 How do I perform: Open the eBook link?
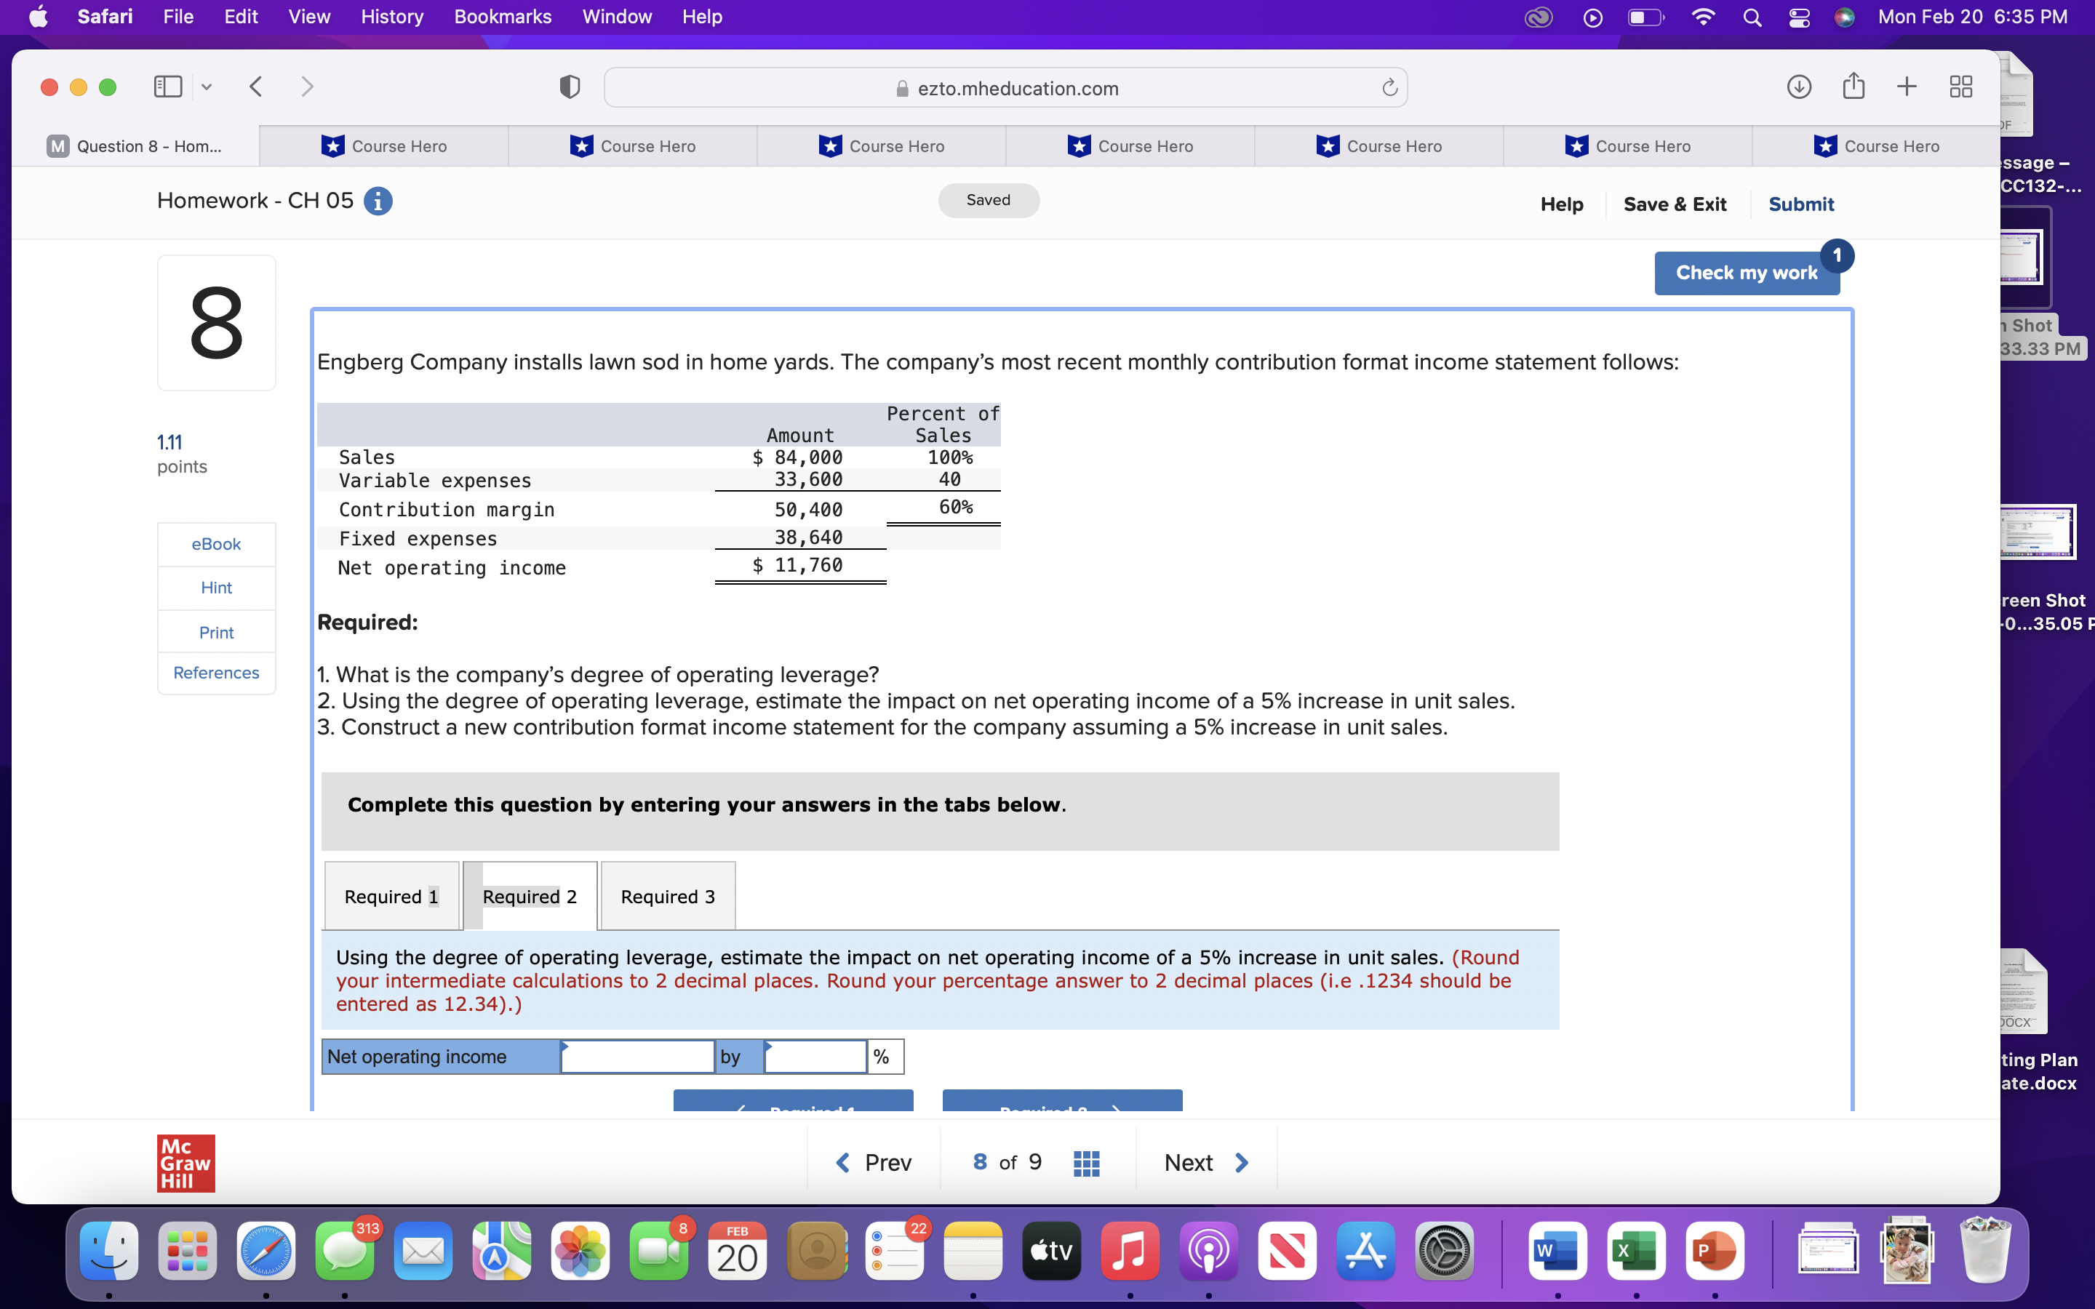tap(217, 544)
